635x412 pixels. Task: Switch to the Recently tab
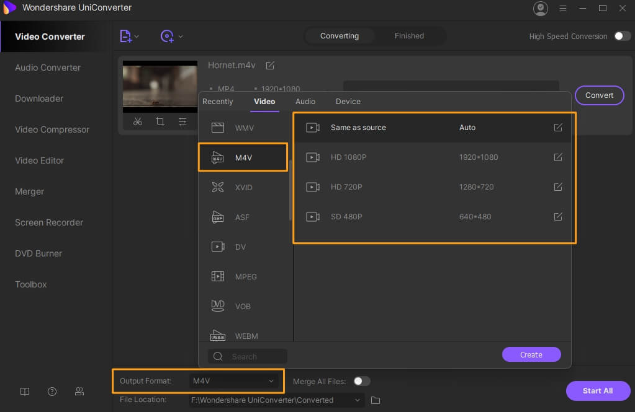(217, 102)
